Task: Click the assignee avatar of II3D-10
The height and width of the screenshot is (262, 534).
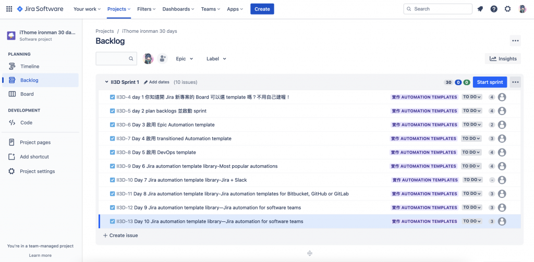Action: 502,180
